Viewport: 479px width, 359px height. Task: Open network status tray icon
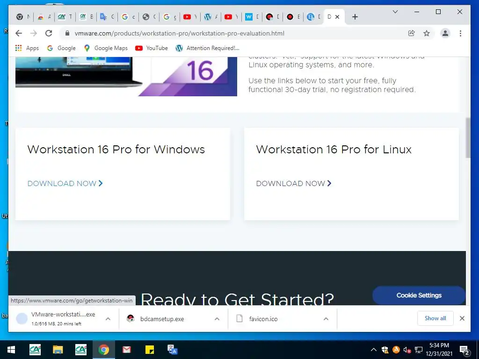[x=418, y=350]
